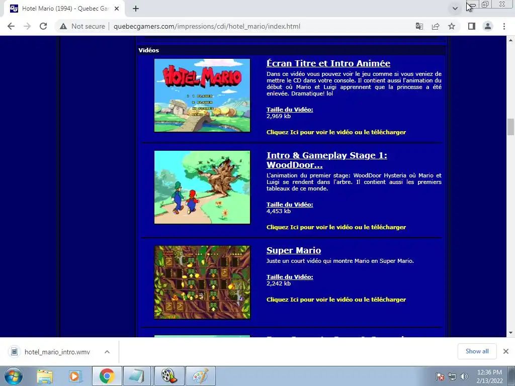Click the 4,453 kb video size text
515x386 pixels.
(279, 211)
